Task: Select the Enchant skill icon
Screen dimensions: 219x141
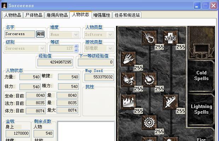Action: tap(171, 102)
